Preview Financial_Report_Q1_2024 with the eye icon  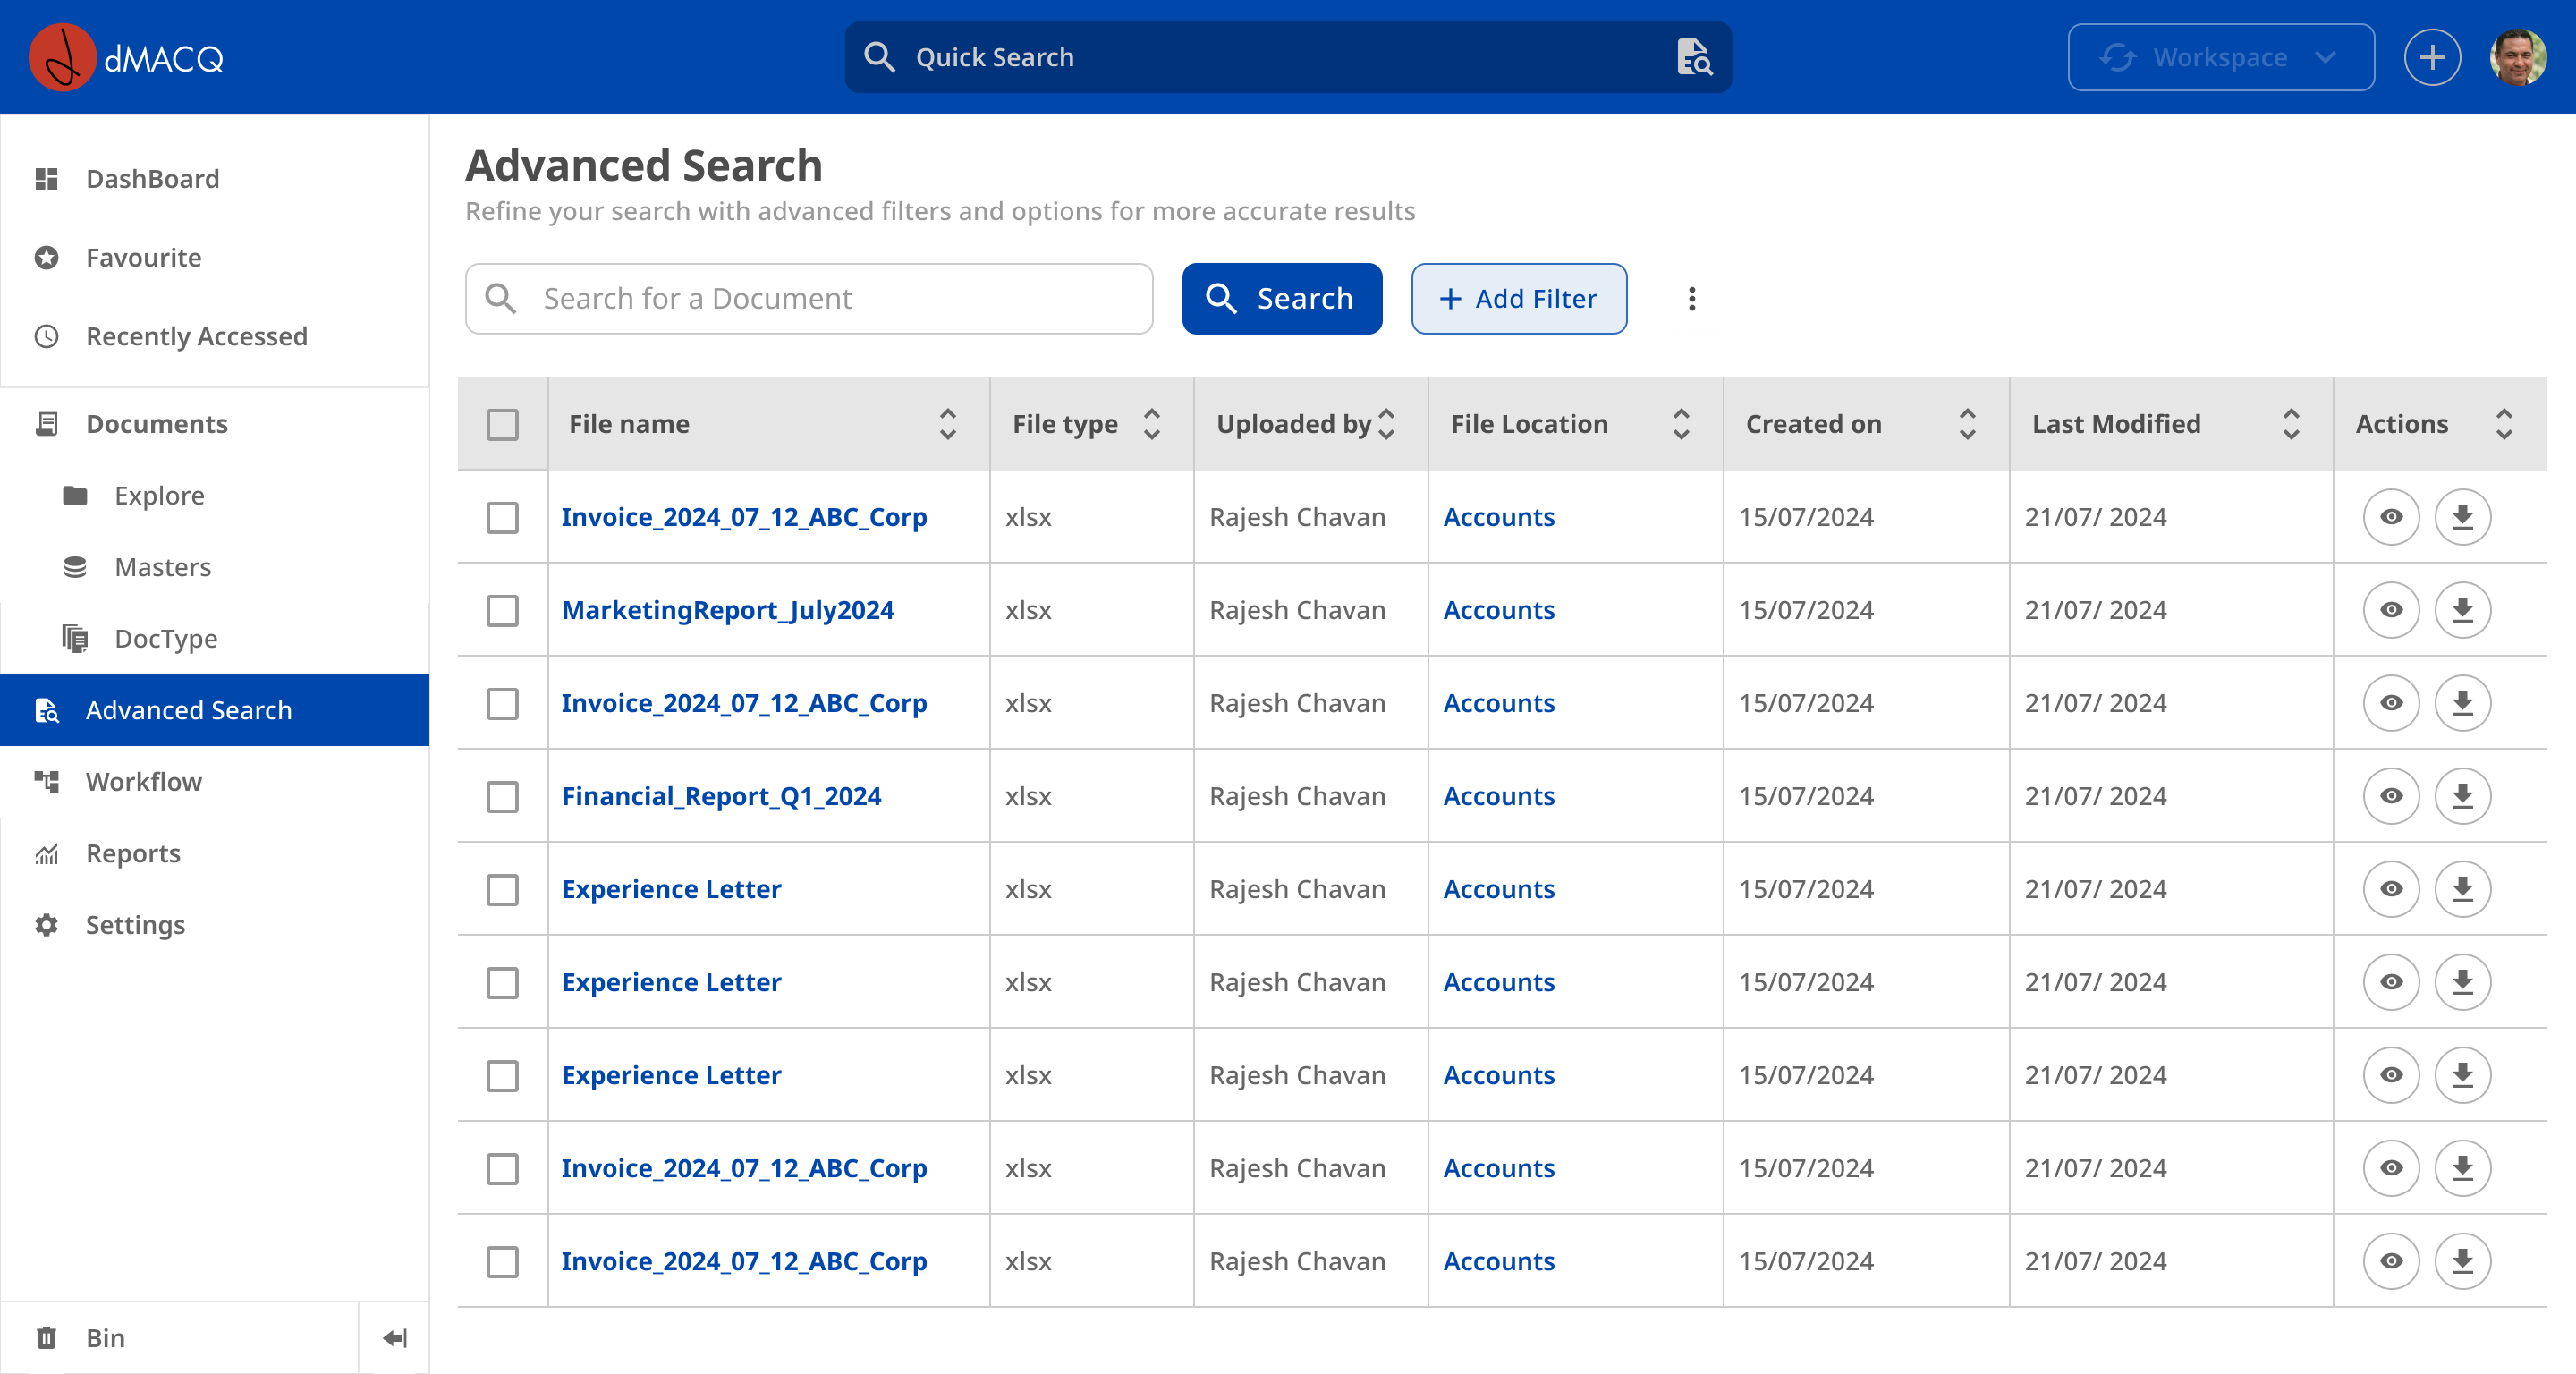pos(2390,796)
